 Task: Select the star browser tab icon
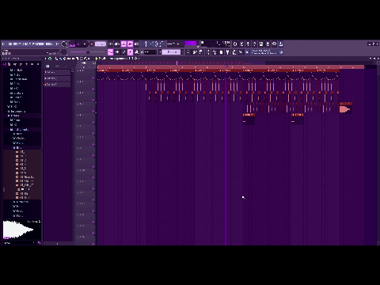[x=26, y=64]
